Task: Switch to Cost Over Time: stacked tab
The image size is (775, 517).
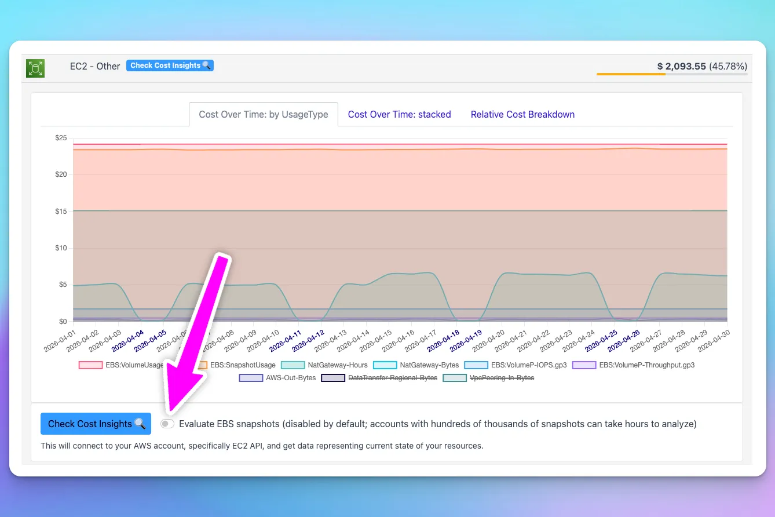Action: (x=399, y=114)
